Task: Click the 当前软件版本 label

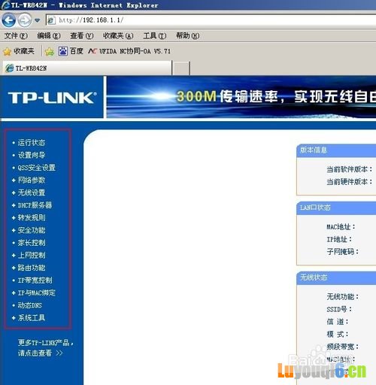Action: coord(349,169)
